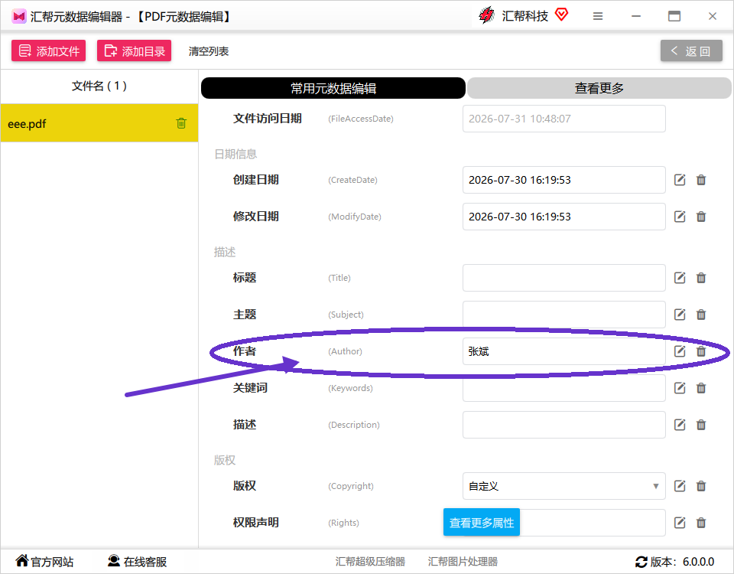The image size is (734, 574).
Task: Check for updates via 版本 6.0.0.0
Action: coord(674,561)
